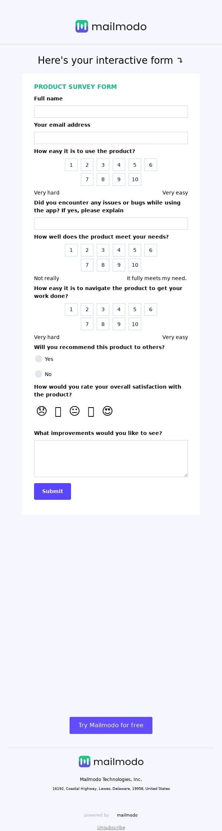Rate product meeting needs as 5
Viewport: 222px width, 831px height.
coord(135,250)
